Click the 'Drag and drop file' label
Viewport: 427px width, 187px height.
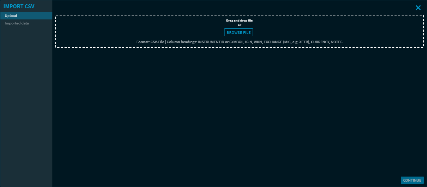pyautogui.click(x=239, y=20)
